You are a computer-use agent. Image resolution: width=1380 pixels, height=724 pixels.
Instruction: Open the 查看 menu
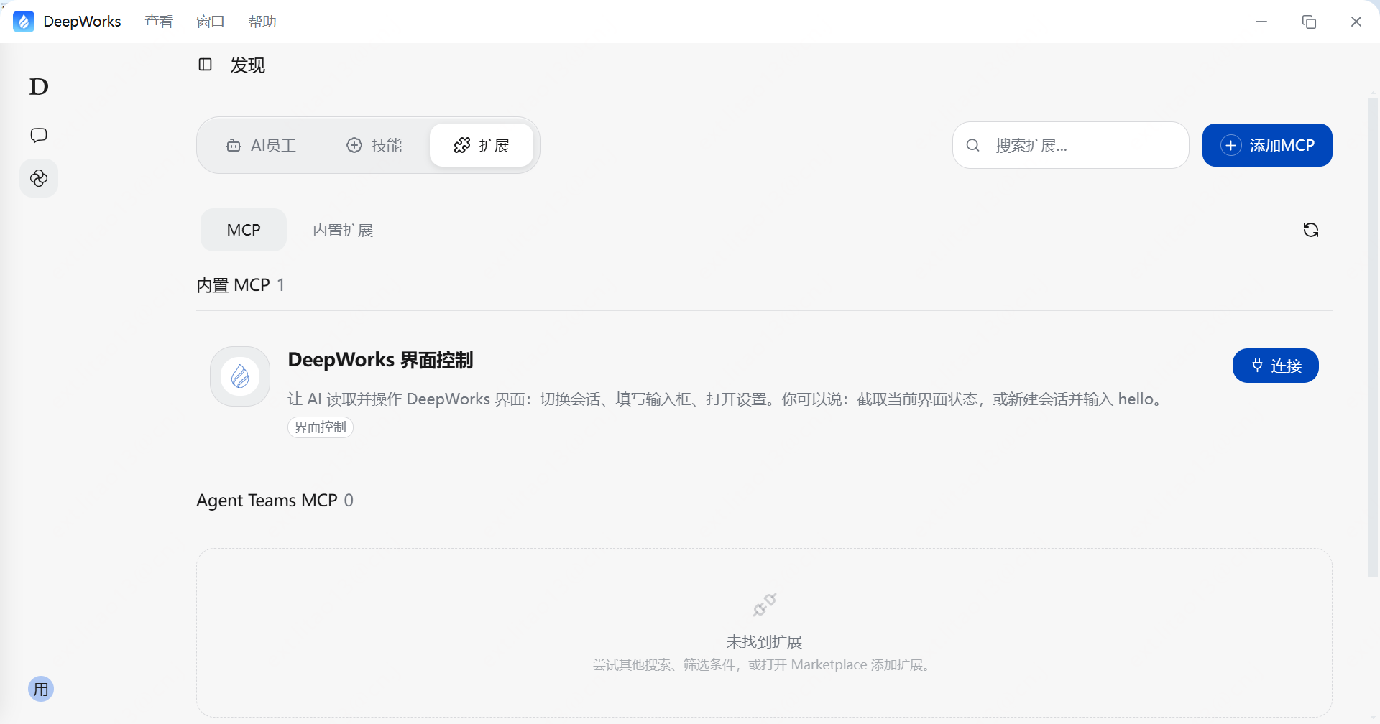(159, 22)
